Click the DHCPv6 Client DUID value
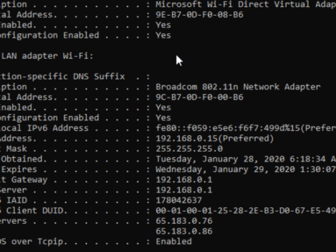The width and height of the screenshot is (336, 252). pos(245,211)
